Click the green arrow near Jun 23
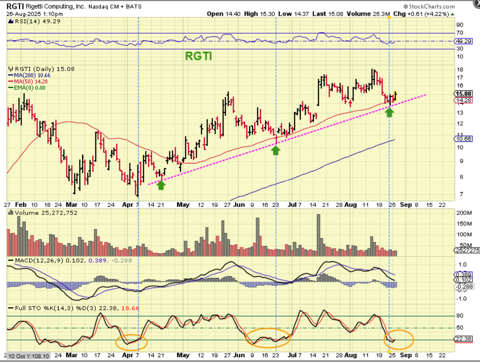The image size is (480, 362). [276, 150]
